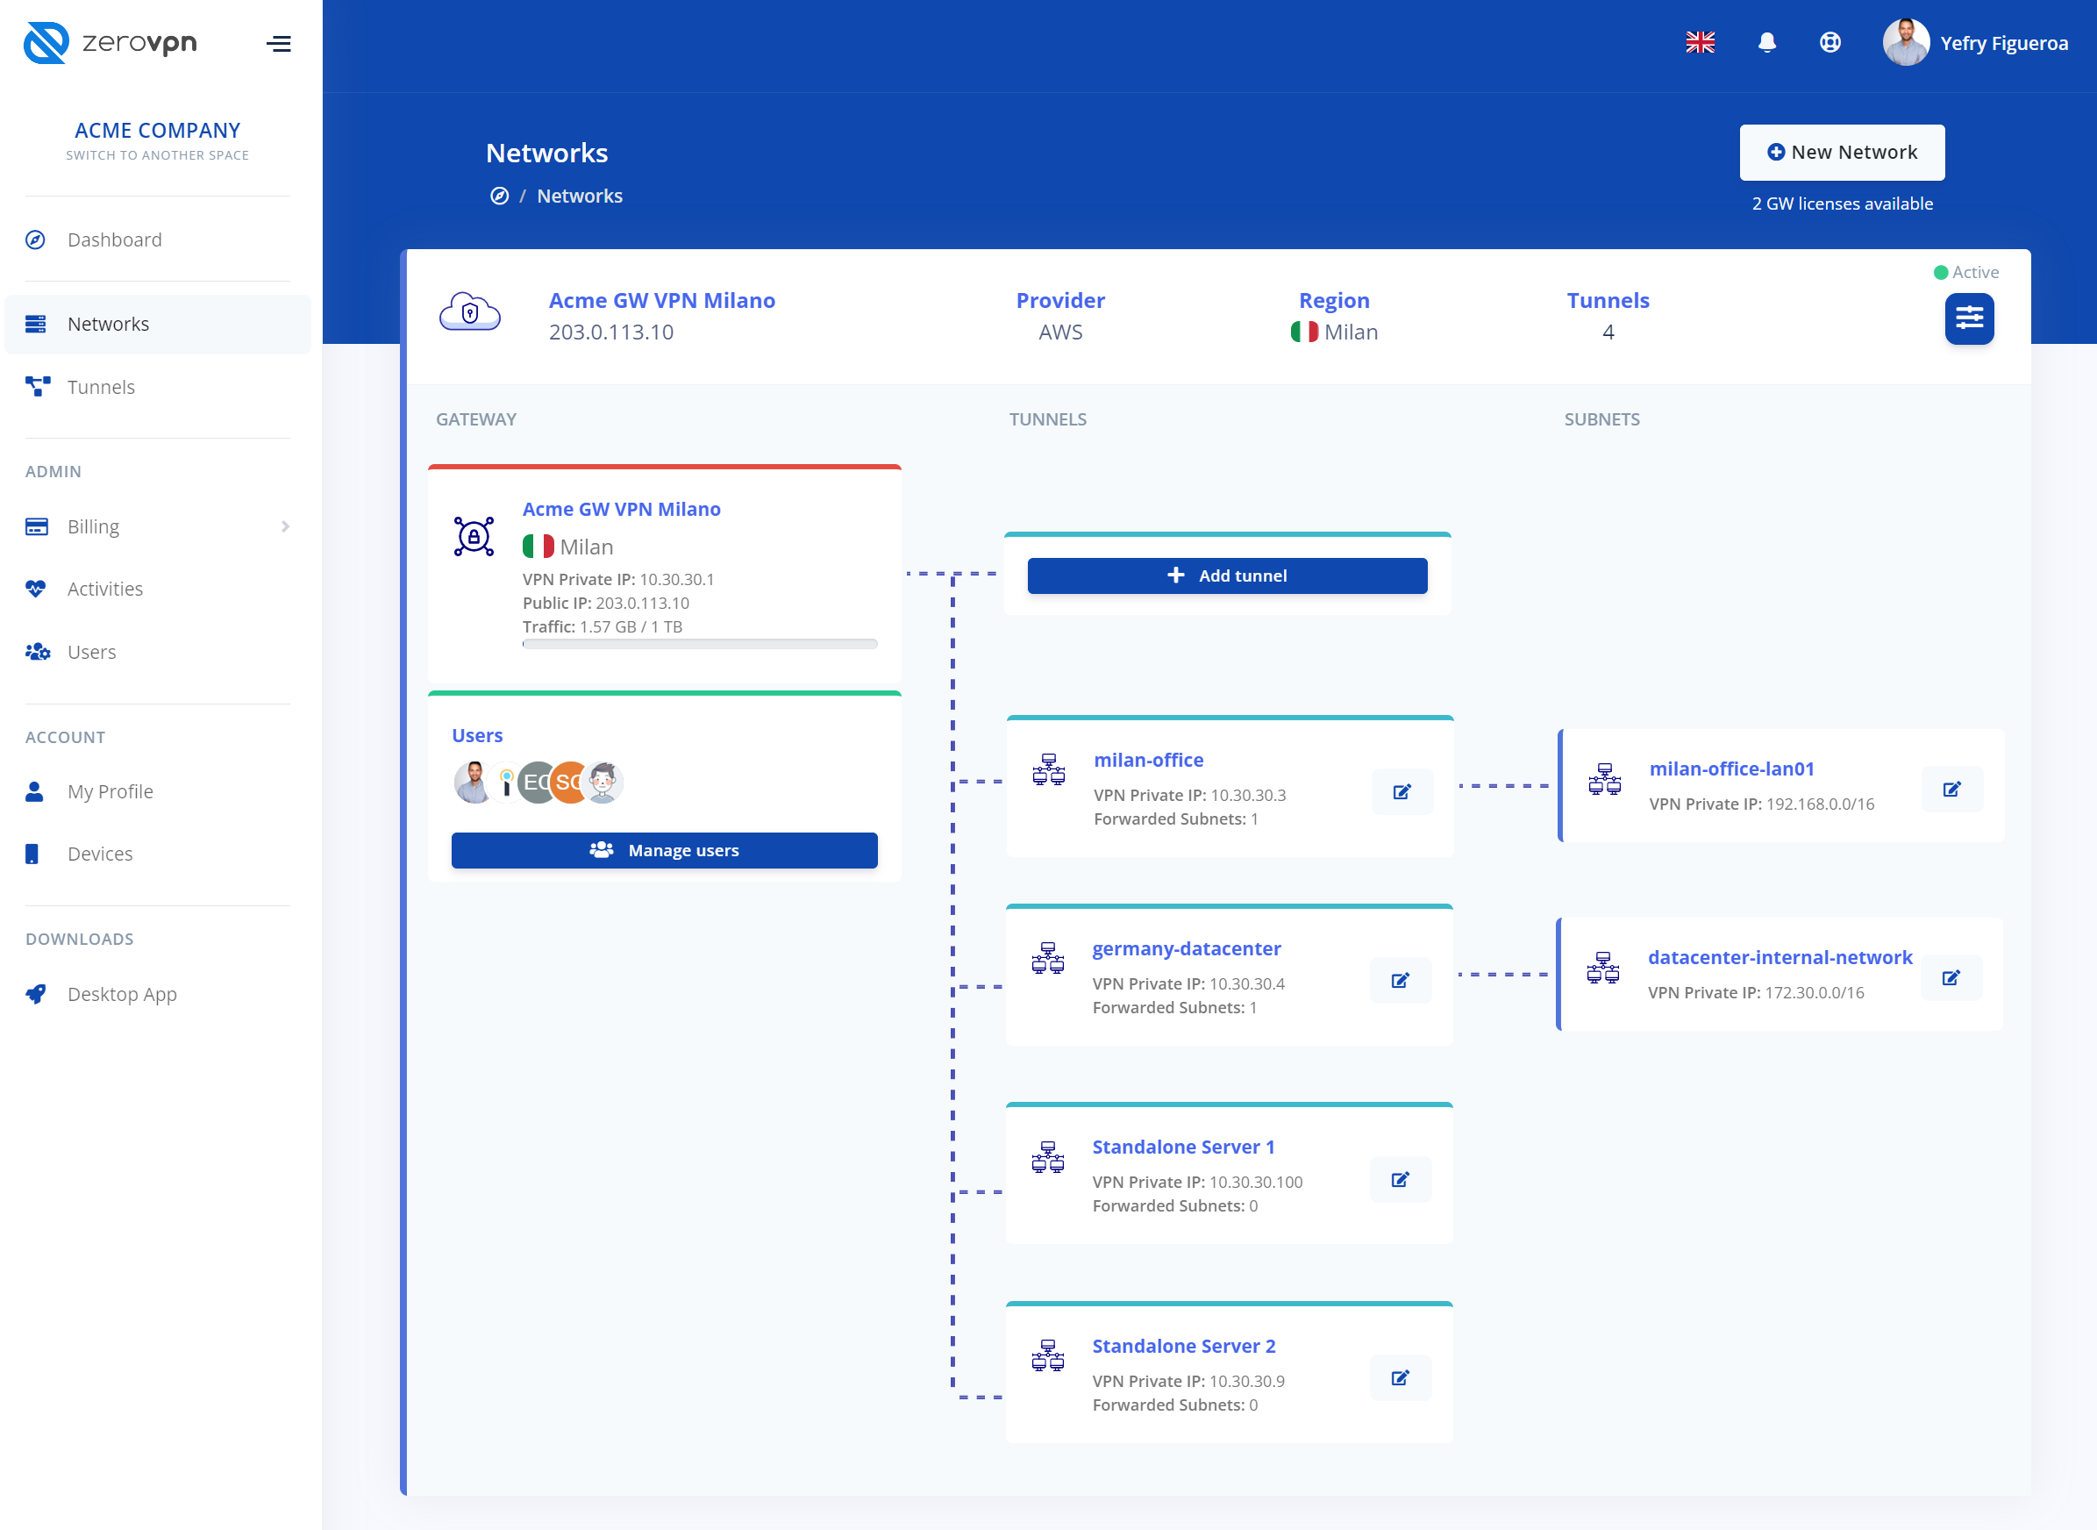Click the cloud shield network icon
This screenshot has width=2097, height=1530.
[x=469, y=312]
